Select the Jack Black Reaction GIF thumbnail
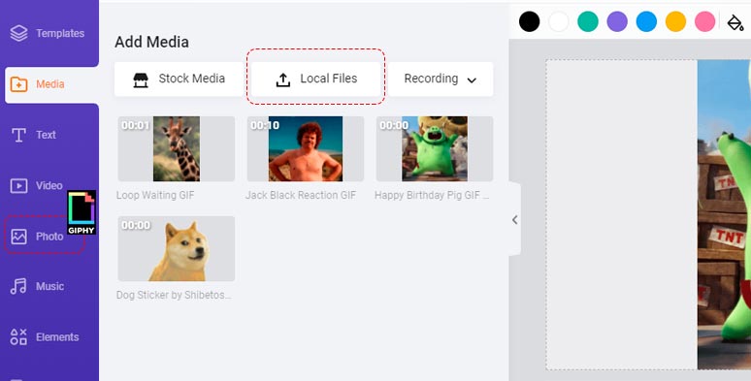This screenshot has width=751, height=381. point(306,149)
